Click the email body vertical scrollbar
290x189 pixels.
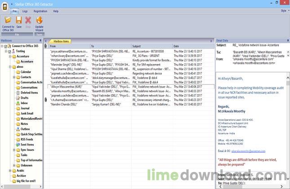[x=288, y=127]
